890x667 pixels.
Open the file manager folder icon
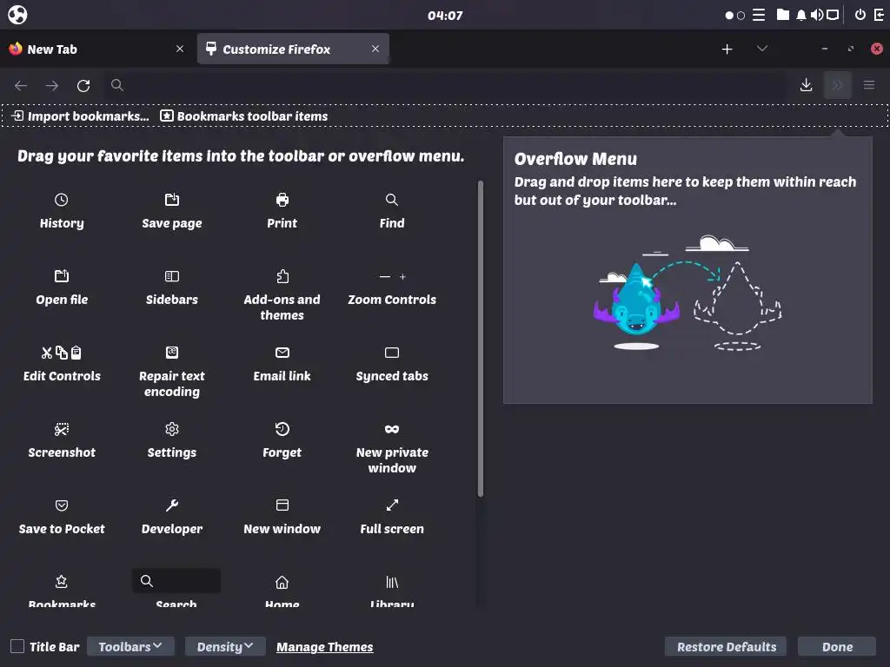[x=783, y=15]
